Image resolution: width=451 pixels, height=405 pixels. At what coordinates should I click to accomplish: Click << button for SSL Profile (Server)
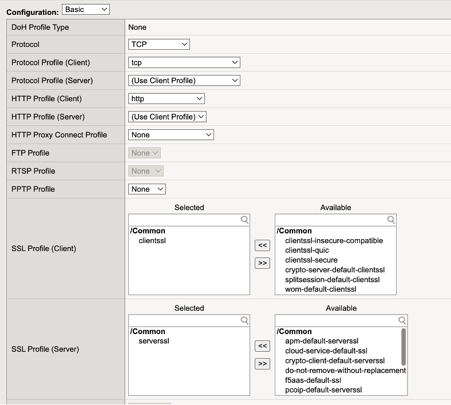click(262, 346)
